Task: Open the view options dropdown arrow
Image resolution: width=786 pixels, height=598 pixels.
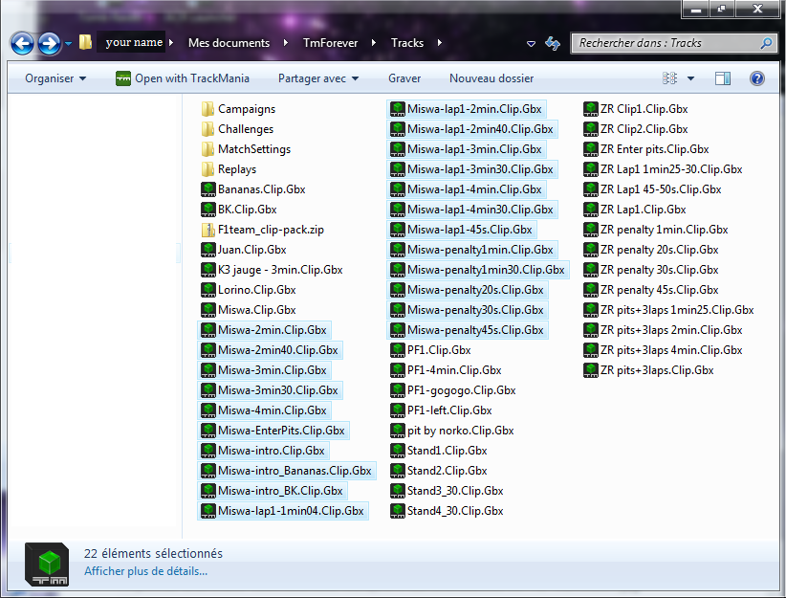Action: point(690,78)
